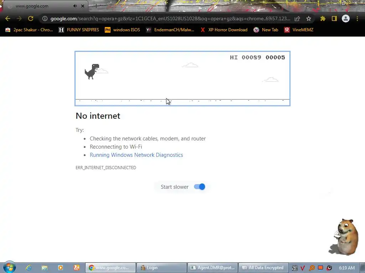Open a new tab with plus button

point(96,6)
